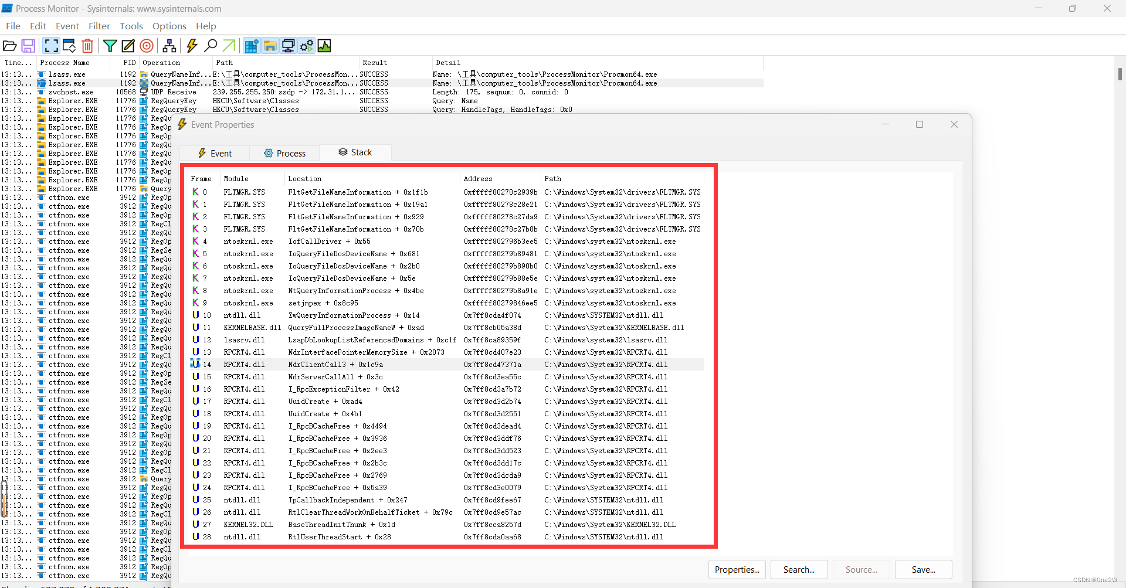Close the Event Properties dialog
Screen dimensions: 1126x588
(x=954, y=124)
